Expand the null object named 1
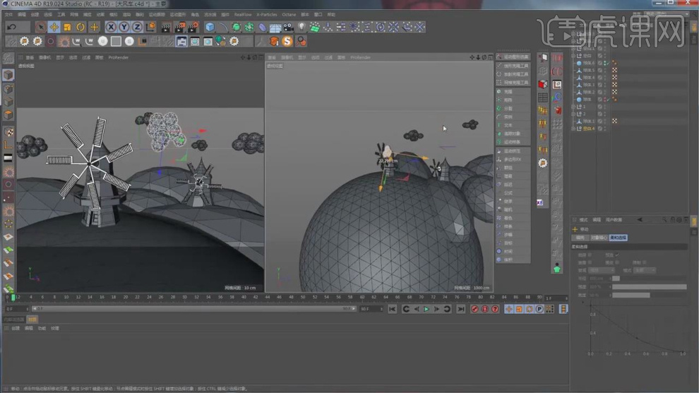 [x=573, y=107]
